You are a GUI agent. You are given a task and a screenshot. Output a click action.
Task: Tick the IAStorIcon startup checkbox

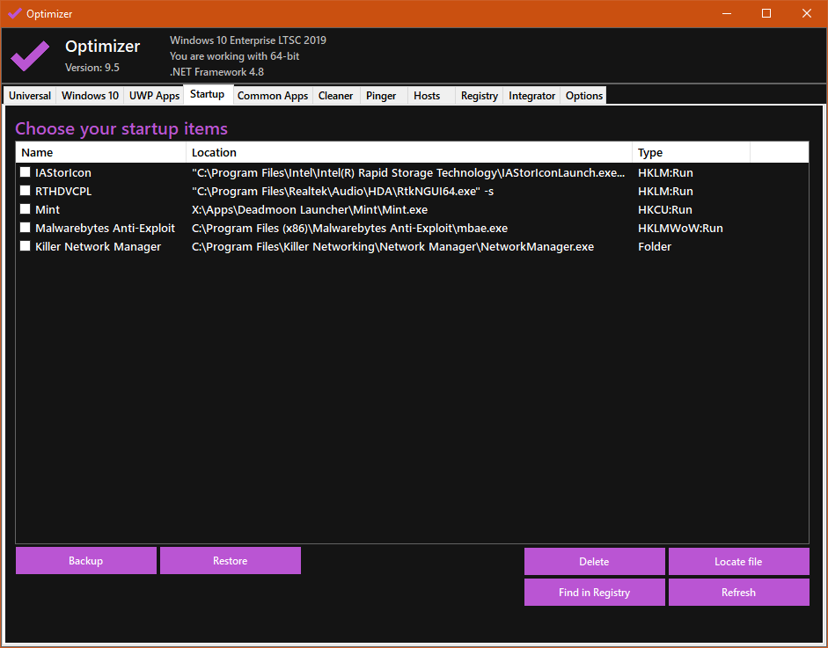tap(26, 173)
